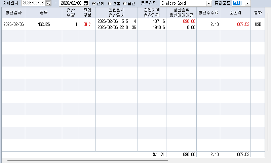
Task: Click the liquidation price 4940.6
Action: point(159,27)
